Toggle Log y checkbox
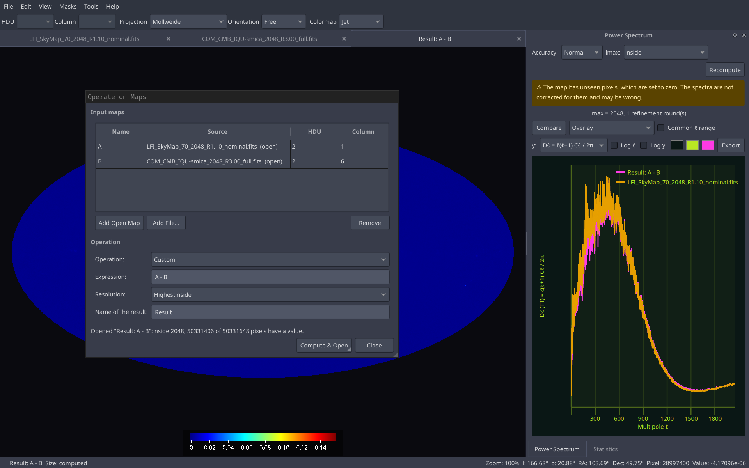This screenshot has width=749, height=468. 644,145
